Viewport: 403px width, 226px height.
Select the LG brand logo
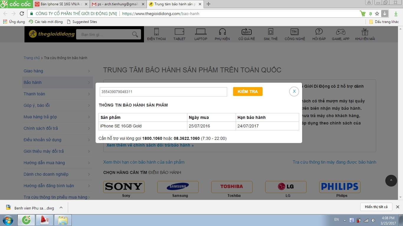pos(286,187)
